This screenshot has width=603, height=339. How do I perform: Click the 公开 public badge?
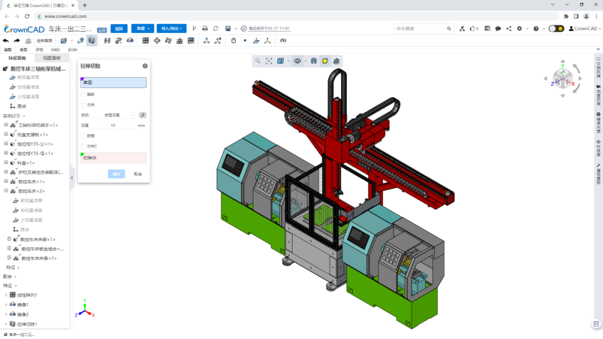tap(102, 30)
